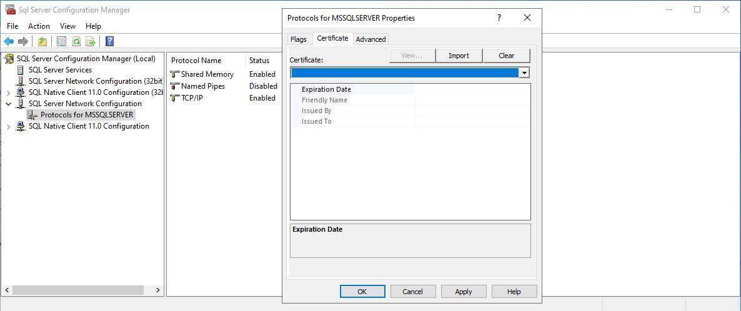Switch to the Flags tab
The width and height of the screenshot is (741, 311).
tap(299, 39)
